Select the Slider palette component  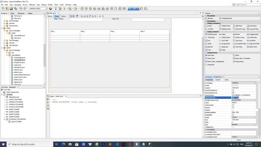[x=208, y=44]
